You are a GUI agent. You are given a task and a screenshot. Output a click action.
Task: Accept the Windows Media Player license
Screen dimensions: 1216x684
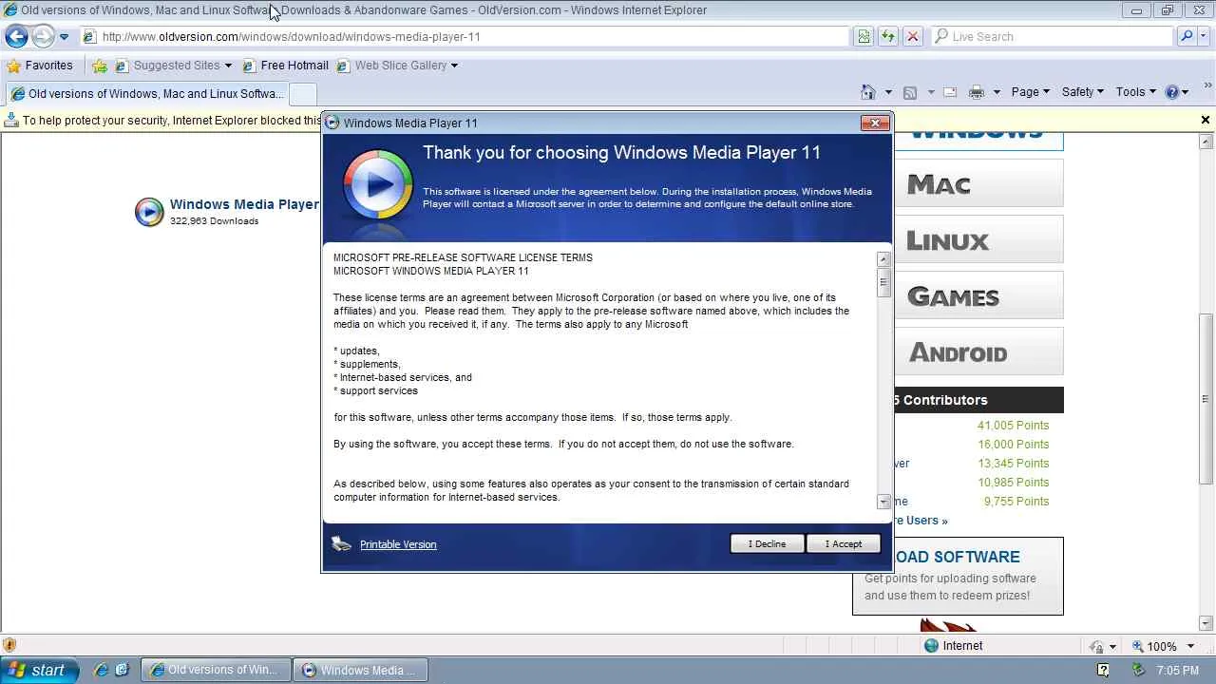click(844, 544)
